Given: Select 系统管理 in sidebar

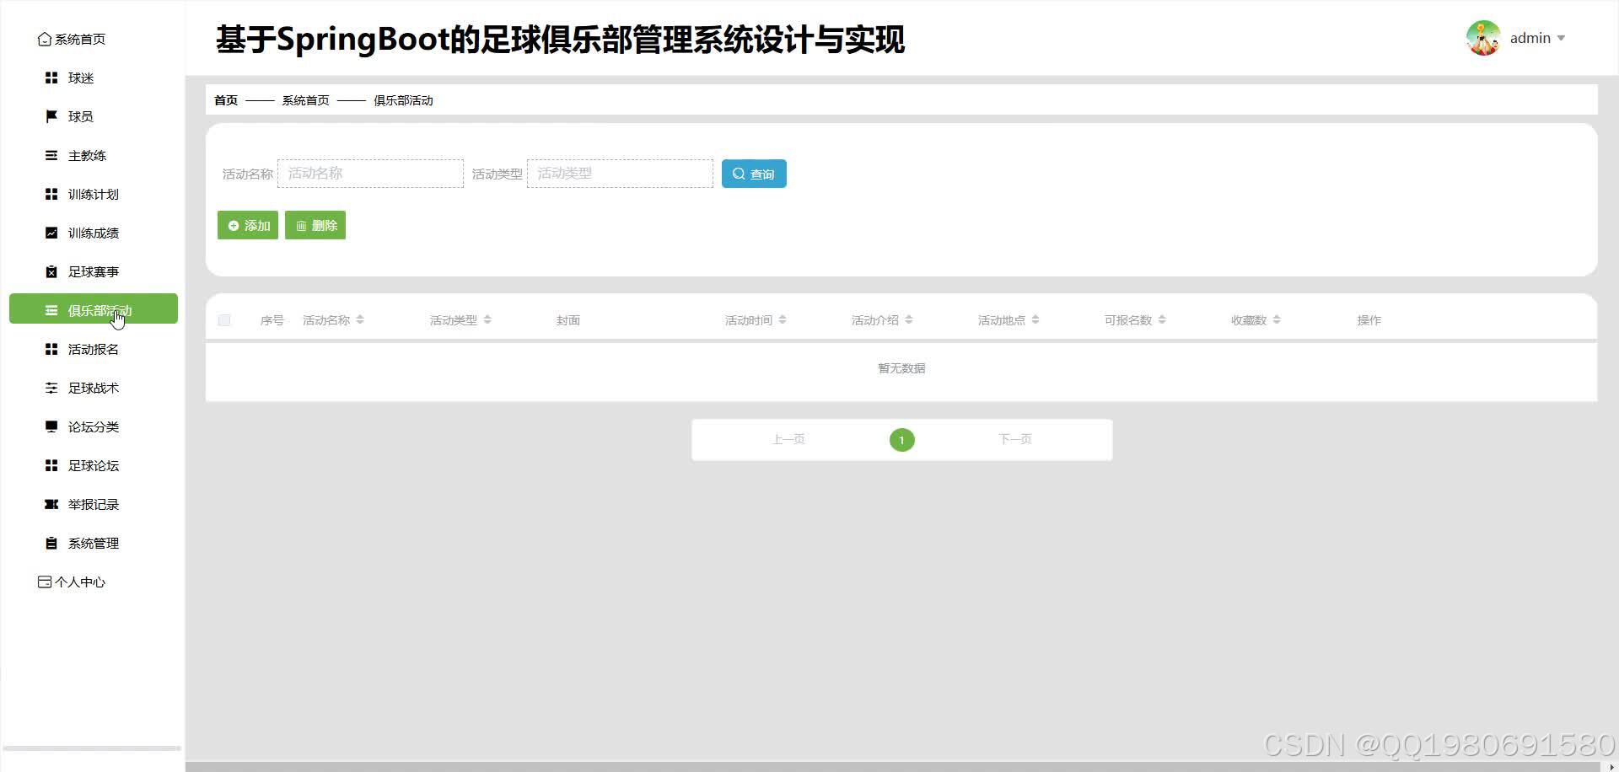Looking at the screenshot, I should pos(94,543).
